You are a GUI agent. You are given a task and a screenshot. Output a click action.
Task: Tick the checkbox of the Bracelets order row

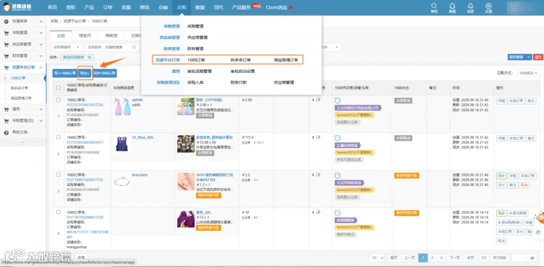[58, 175]
